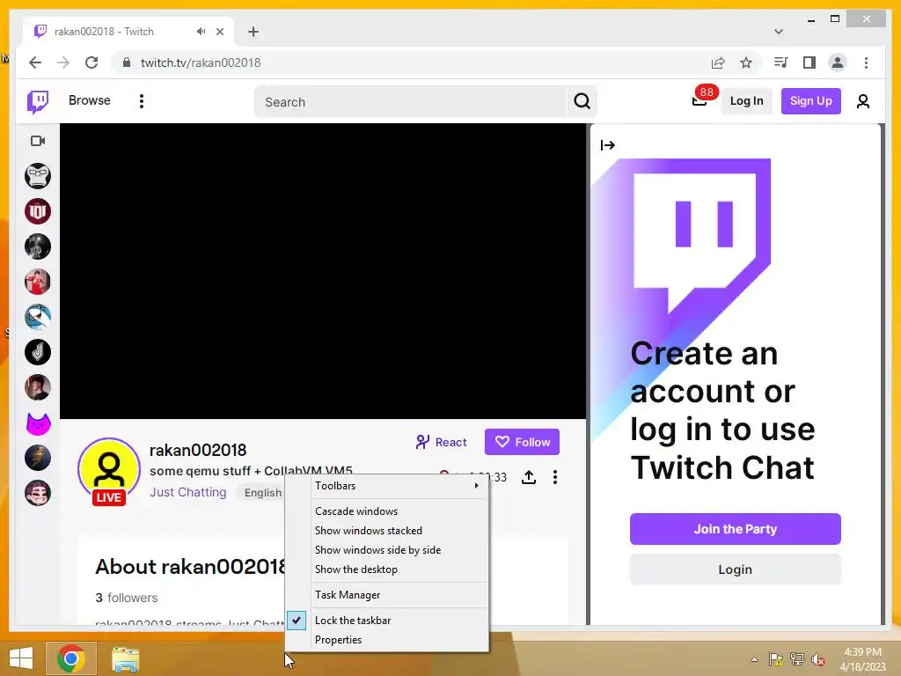Open the user profile icon menu
901x676 pixels.
click(862, 102)
